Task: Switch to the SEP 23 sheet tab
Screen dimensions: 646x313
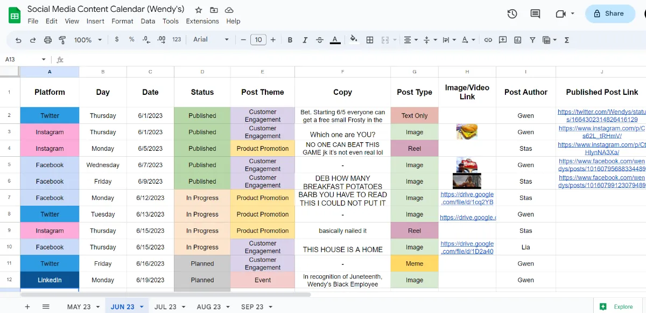Action: (252, 307)
